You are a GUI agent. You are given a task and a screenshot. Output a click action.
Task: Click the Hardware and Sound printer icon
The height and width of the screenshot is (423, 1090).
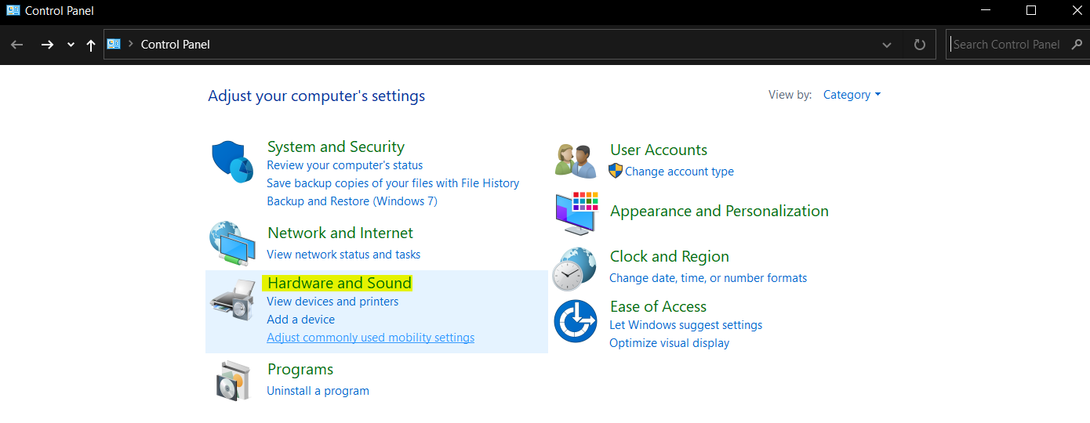coord(233,300)
